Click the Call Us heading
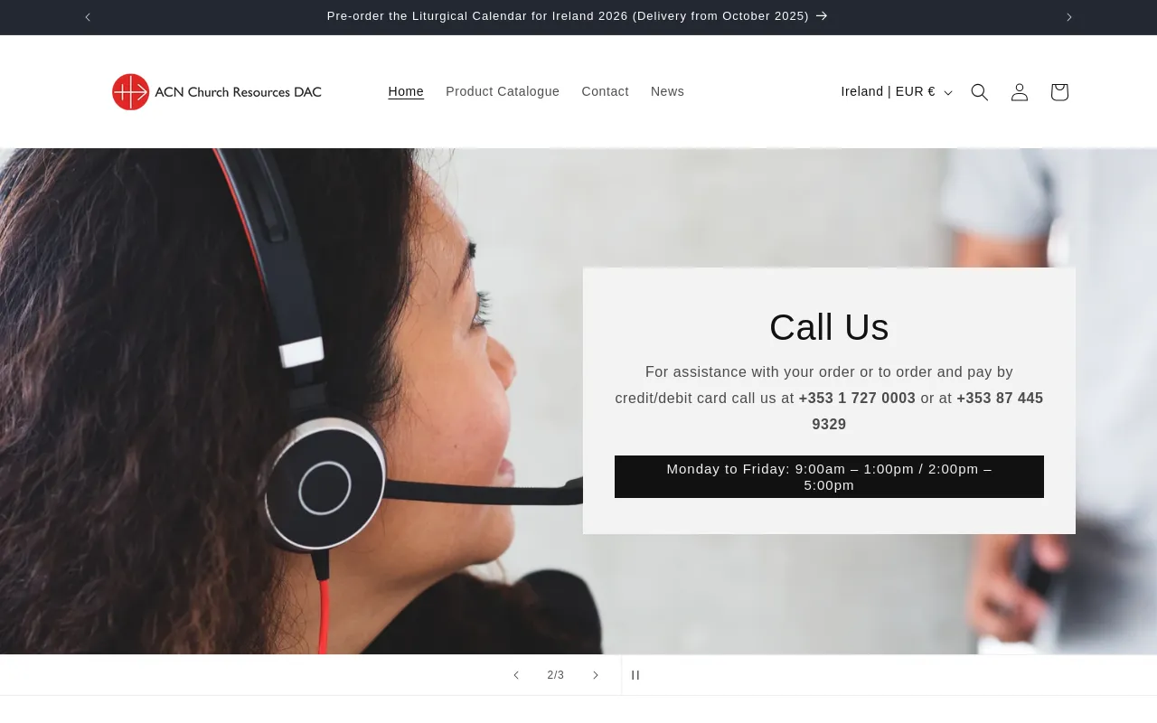Viewport: 1157px width, 723px height. click(x=829, y=327)
